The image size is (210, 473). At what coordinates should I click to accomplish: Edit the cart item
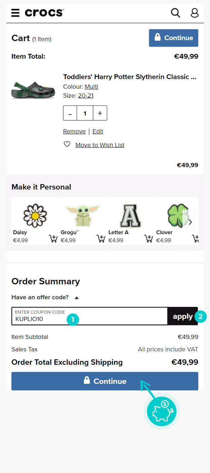pos(98,131)
